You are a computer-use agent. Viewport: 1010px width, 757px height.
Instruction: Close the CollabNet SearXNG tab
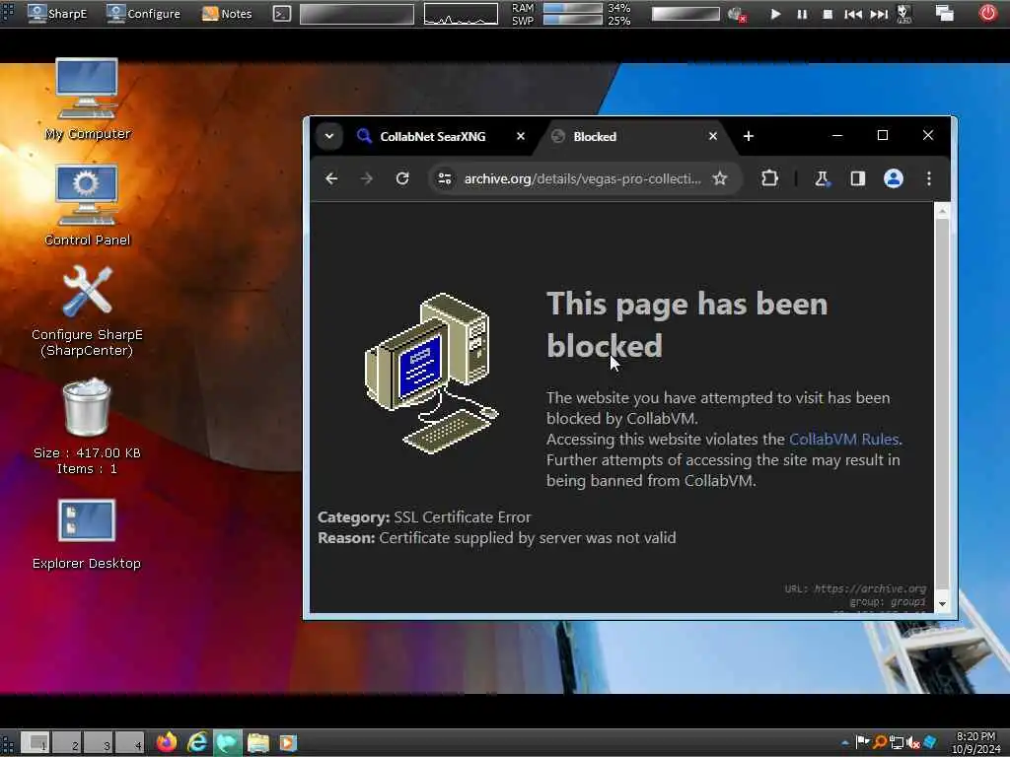click(x=521, y=136)
